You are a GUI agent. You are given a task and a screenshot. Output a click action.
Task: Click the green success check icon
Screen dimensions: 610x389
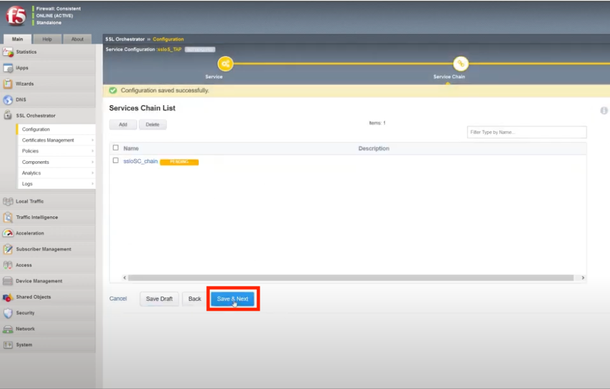coord(113,90)
